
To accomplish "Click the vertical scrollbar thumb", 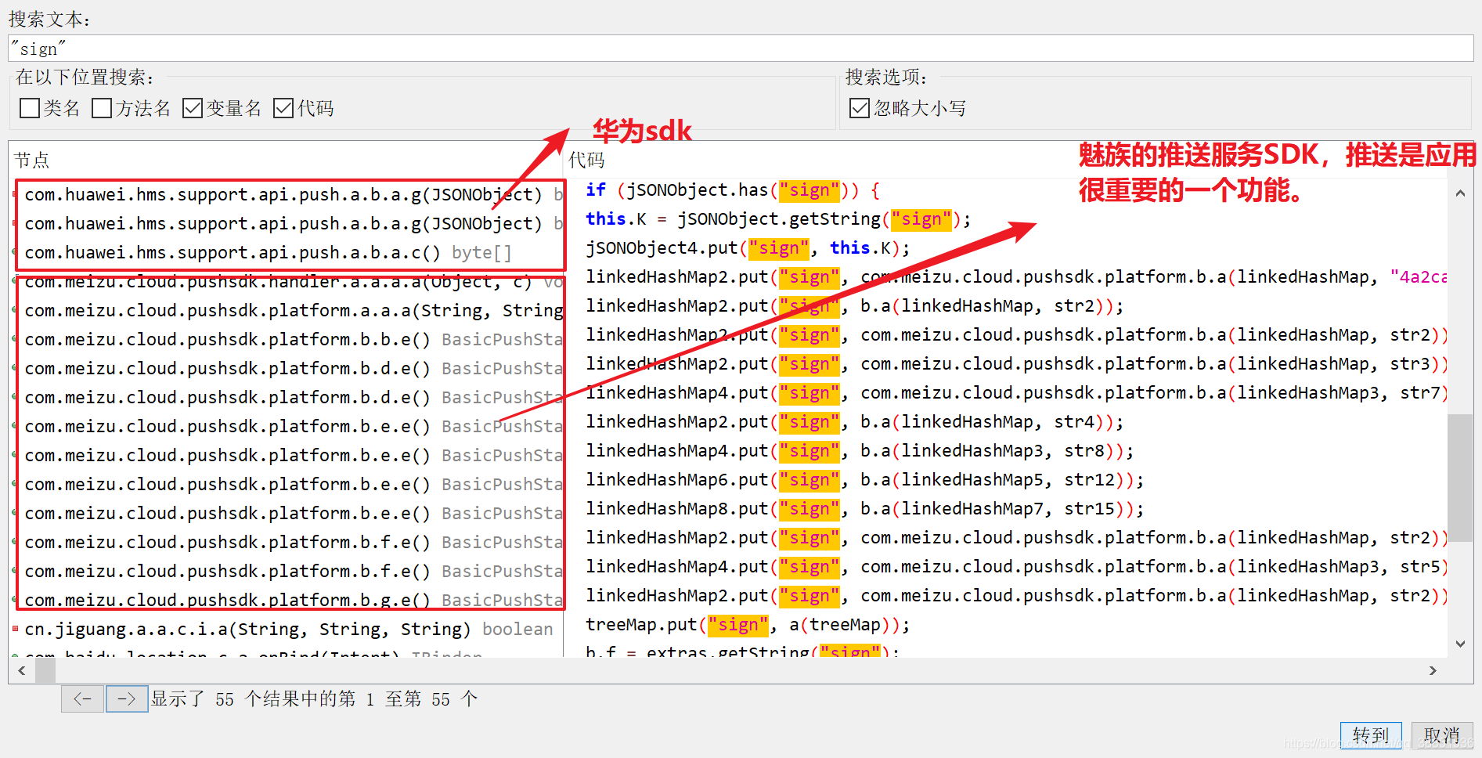I will point(1460,478).
